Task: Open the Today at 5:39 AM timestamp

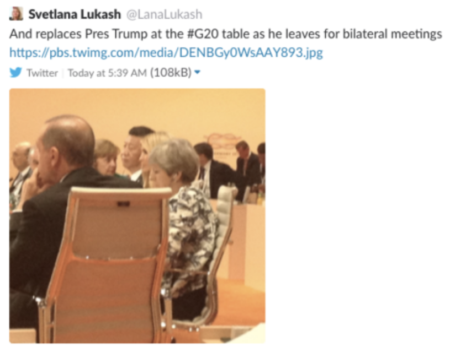Action: 107,73
